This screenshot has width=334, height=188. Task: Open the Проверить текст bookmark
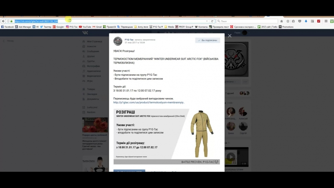[x=219, y=27]
